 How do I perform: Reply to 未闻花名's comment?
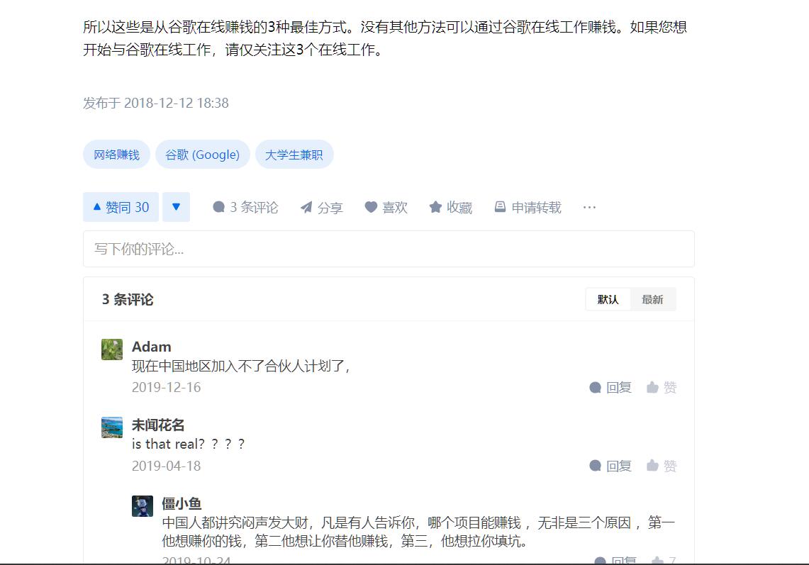coord(610,466)
